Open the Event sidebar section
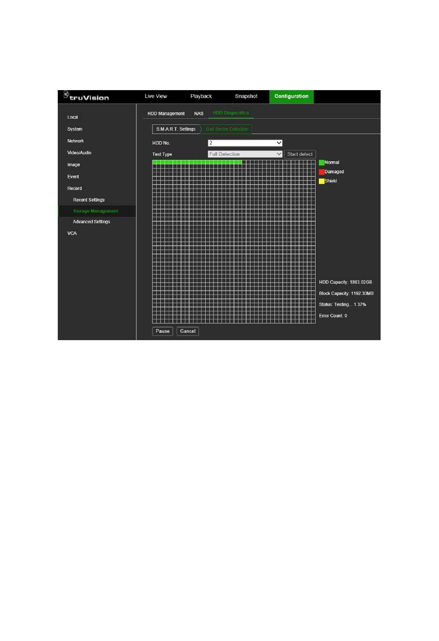Screen dimensions: 439x641 tap(73, 177)
